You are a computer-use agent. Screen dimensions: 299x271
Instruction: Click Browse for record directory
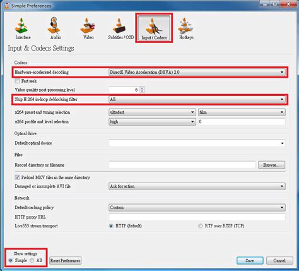coord(271,165)
